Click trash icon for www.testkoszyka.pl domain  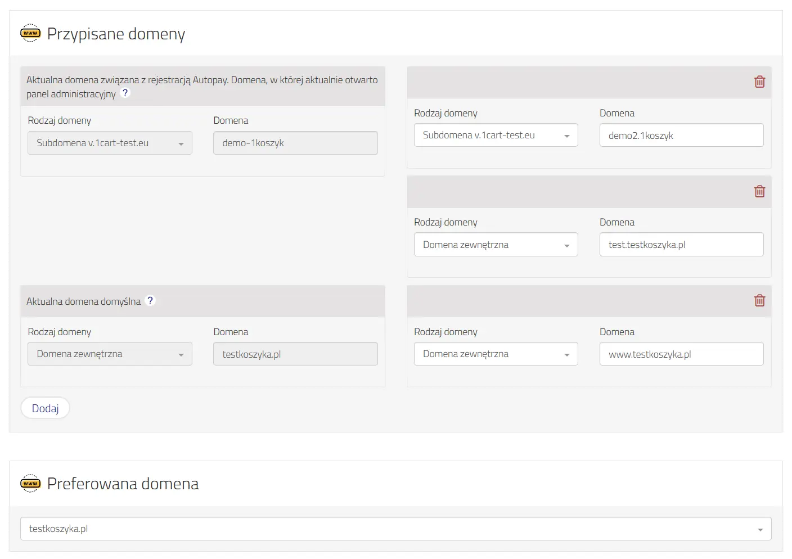click(x=759, y=301)
